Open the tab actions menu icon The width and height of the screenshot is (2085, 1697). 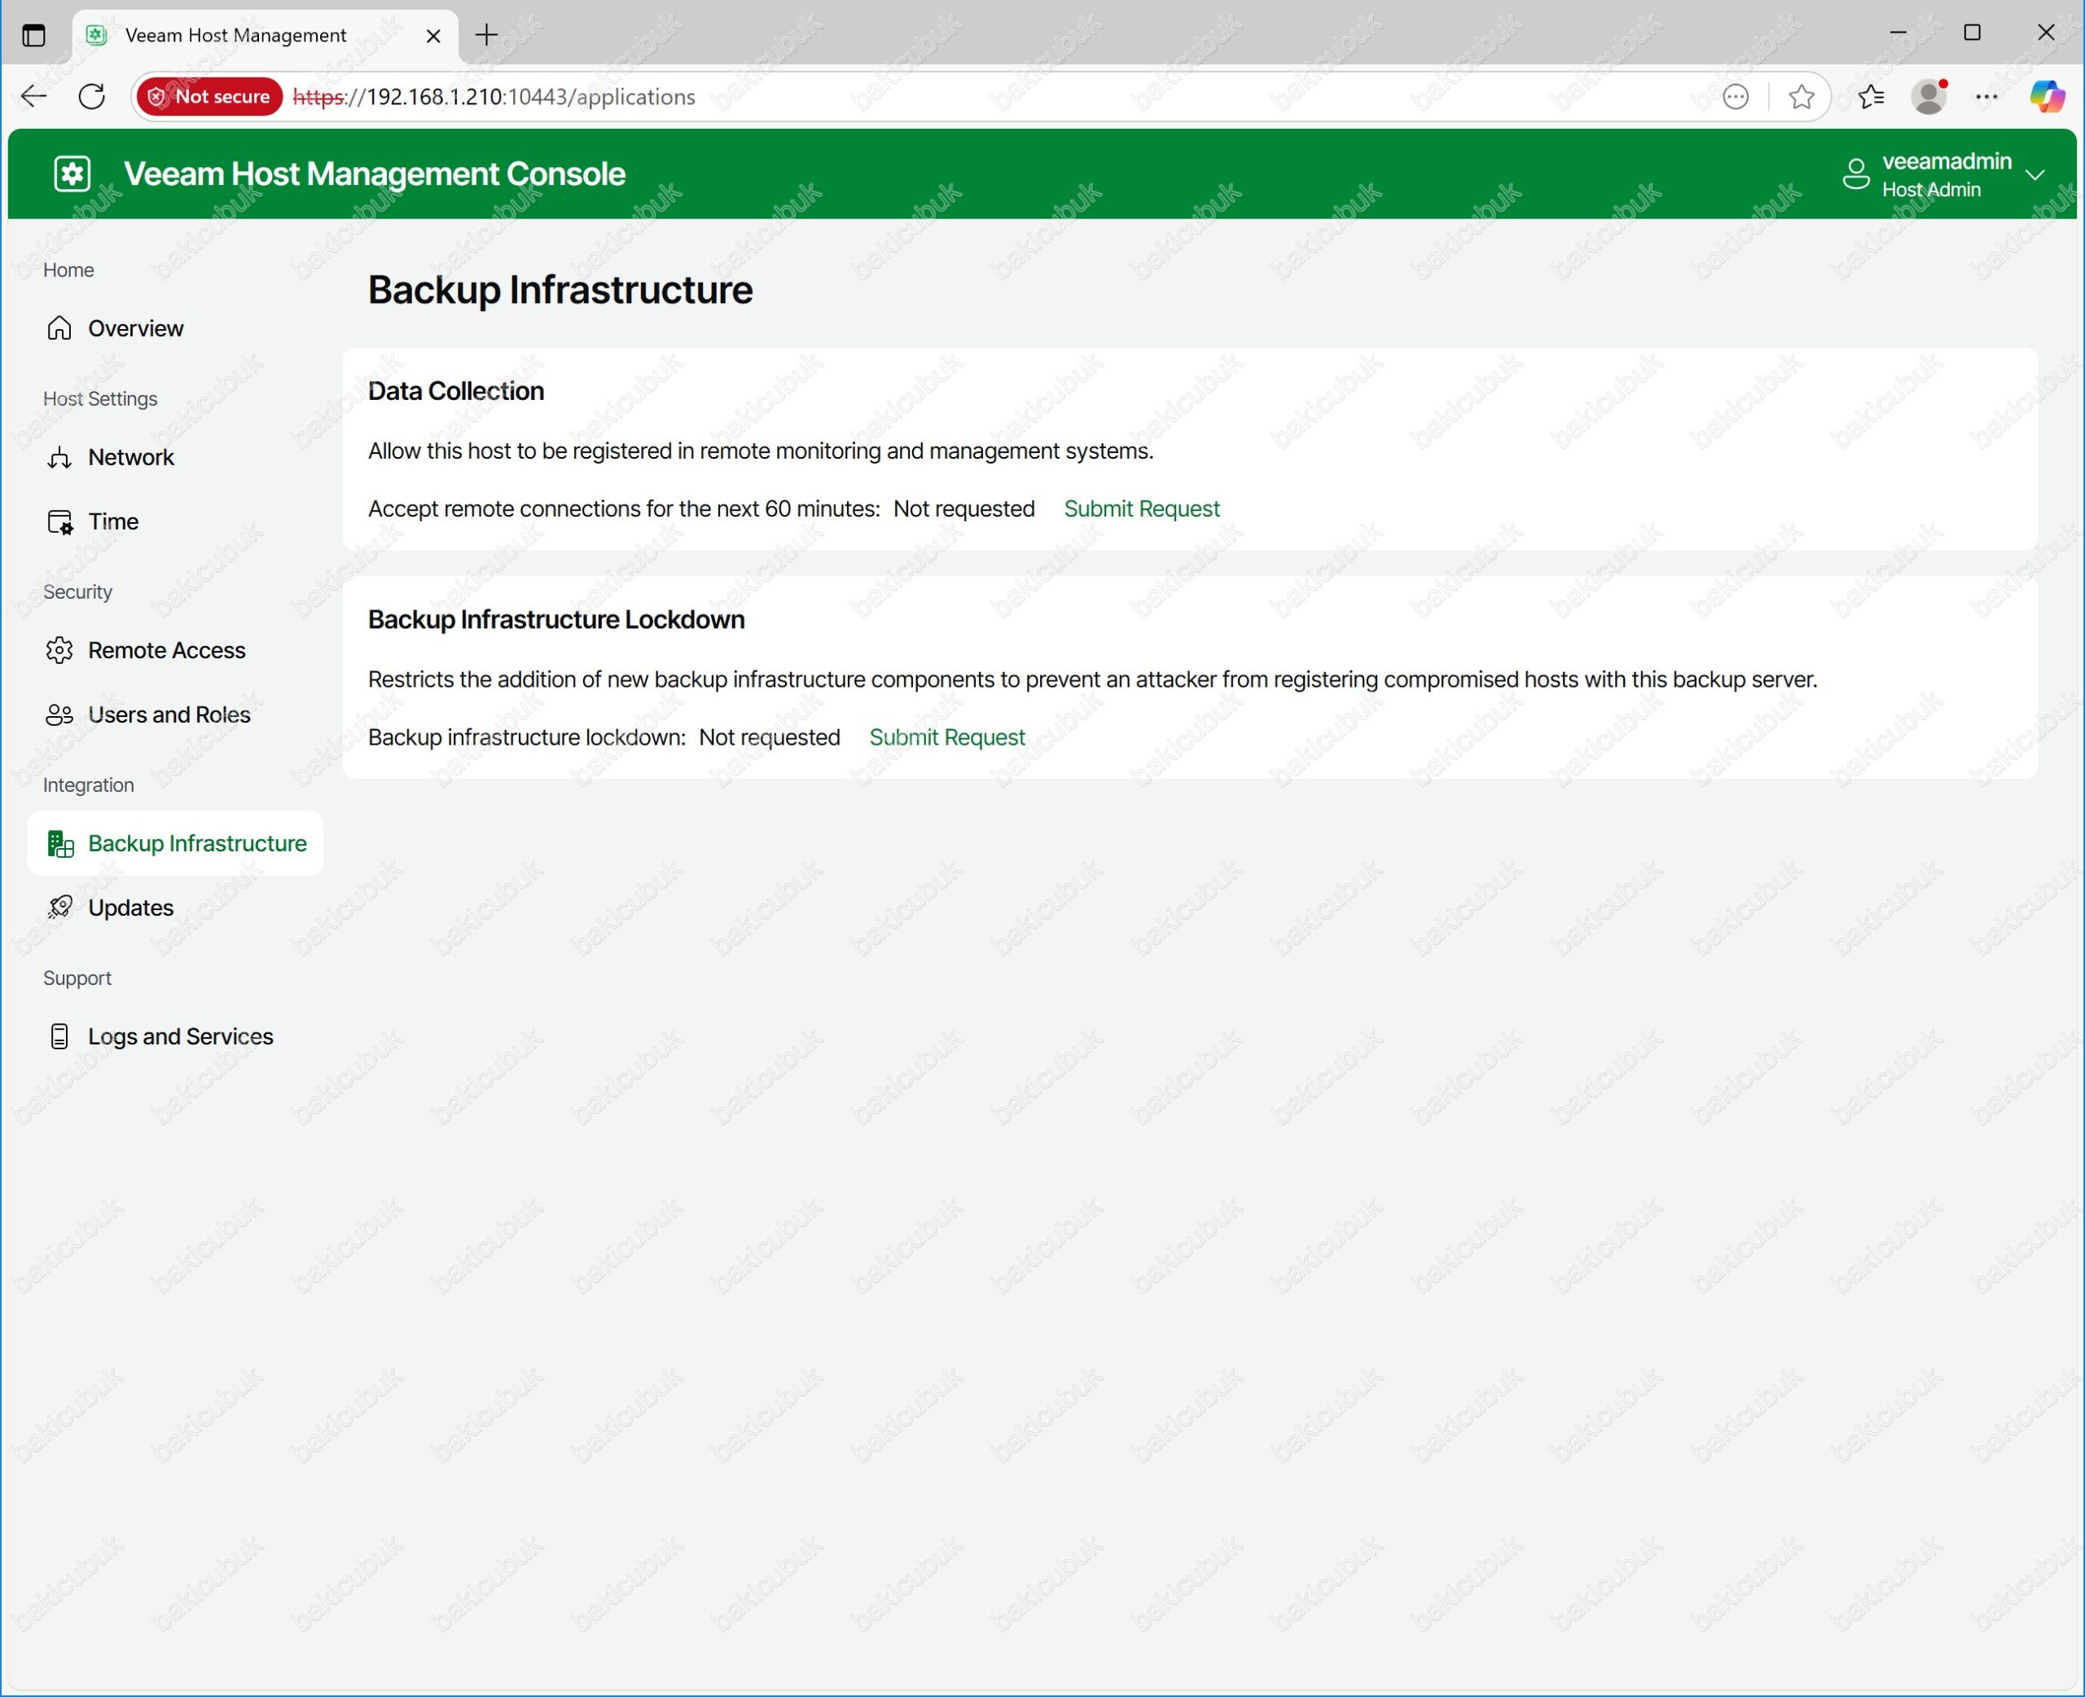click(x=33, y=35)
